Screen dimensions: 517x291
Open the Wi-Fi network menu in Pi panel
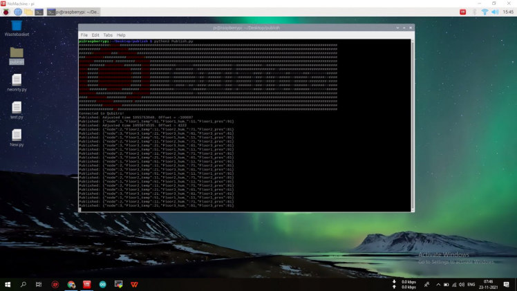[x=485, y=12]
